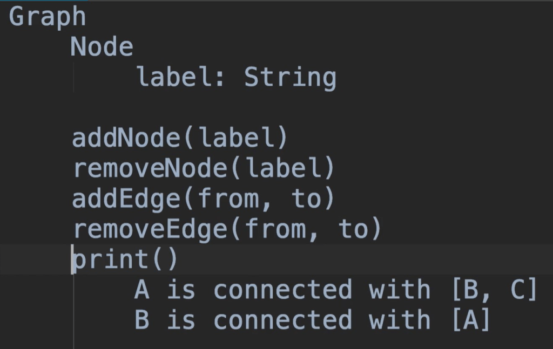Click the to parameter in removeEdge
The width and height of the screenshot is (553, 349).
click(354, 230)
